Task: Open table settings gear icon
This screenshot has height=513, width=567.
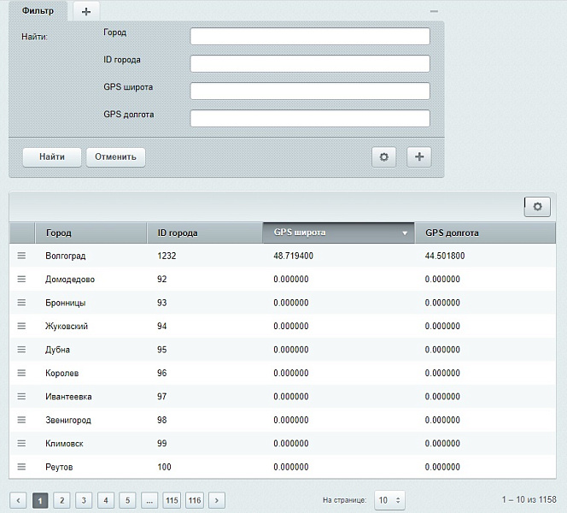Action: [x=537, y=207]
